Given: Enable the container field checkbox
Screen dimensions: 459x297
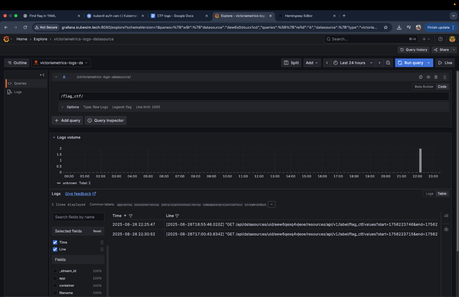Looking at the screenshot, I should [55, 285].
